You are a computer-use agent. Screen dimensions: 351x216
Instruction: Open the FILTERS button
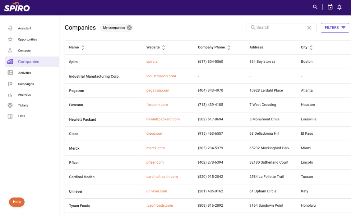pyautogui.click(x=335, y=28)
